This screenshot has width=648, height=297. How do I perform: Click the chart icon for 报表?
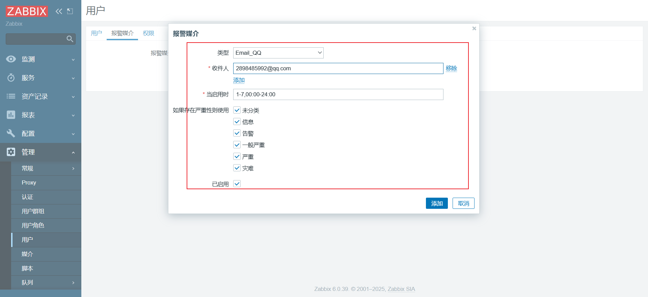click(11, 115)
